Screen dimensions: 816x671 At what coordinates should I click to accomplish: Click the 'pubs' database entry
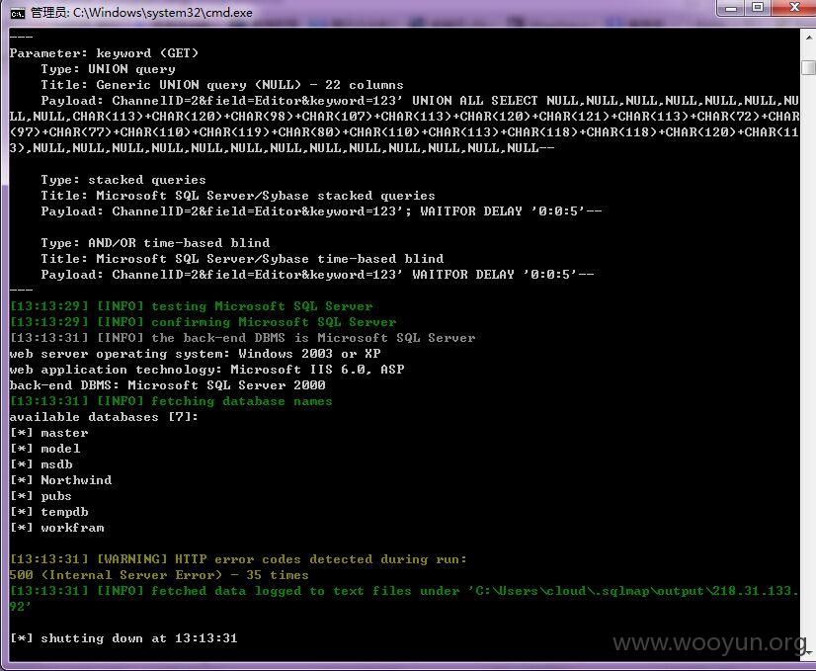tap(41, 496)
